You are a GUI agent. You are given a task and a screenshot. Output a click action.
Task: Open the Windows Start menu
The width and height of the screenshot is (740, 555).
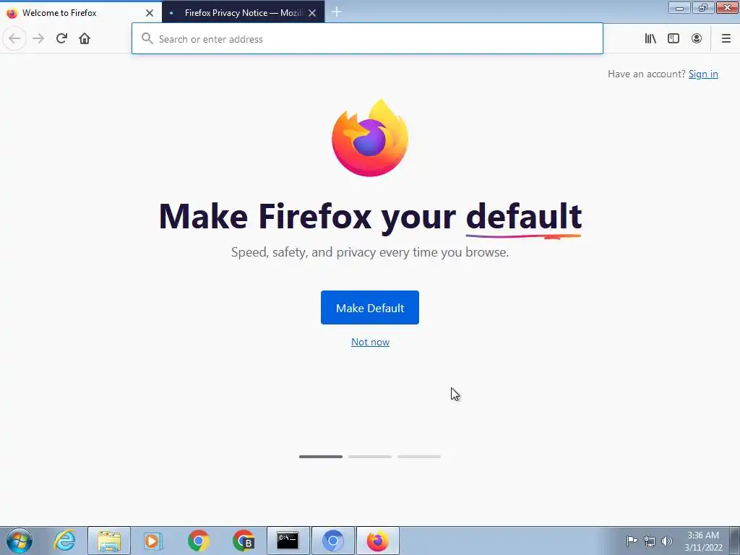20,541
